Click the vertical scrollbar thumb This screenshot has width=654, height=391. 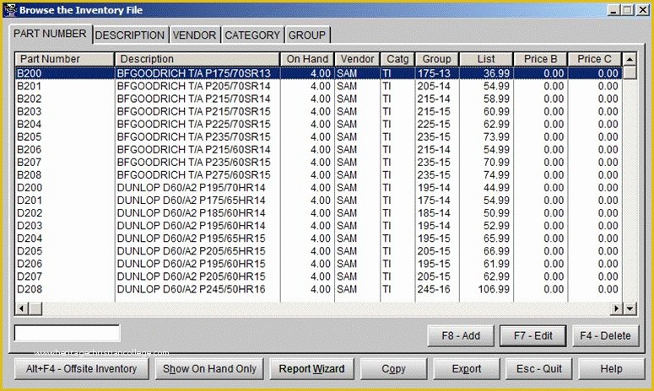pos(630,72)
